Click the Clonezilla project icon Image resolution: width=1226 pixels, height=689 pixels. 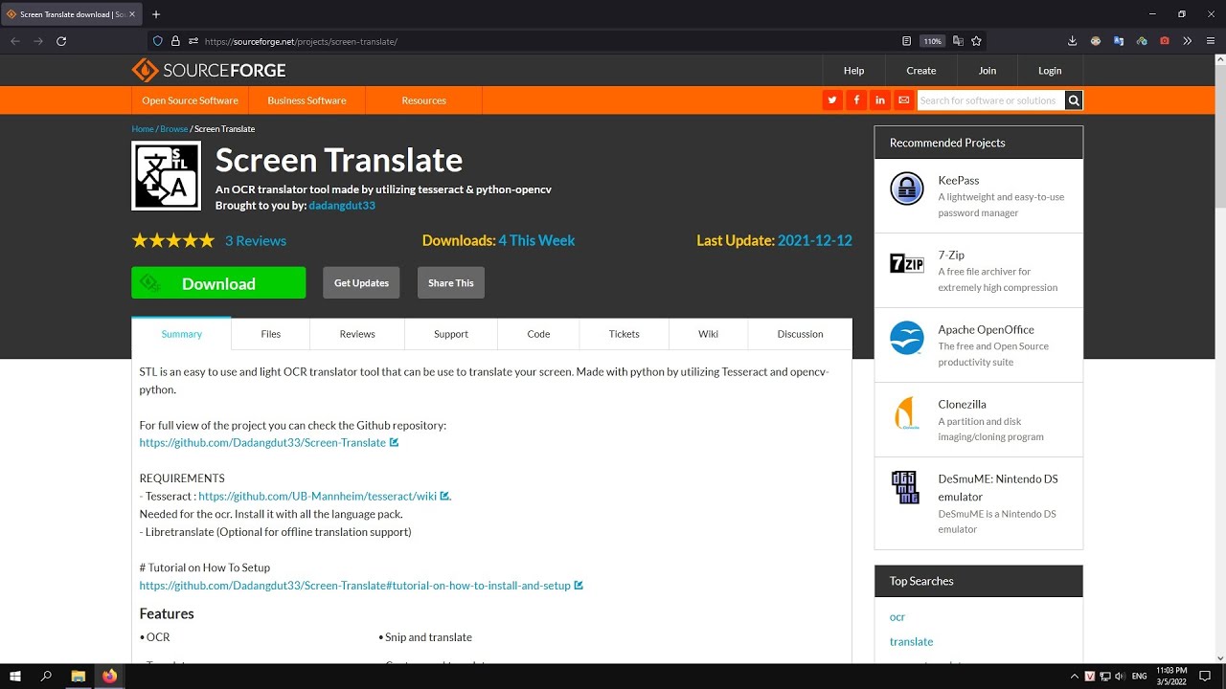[906, 412]
